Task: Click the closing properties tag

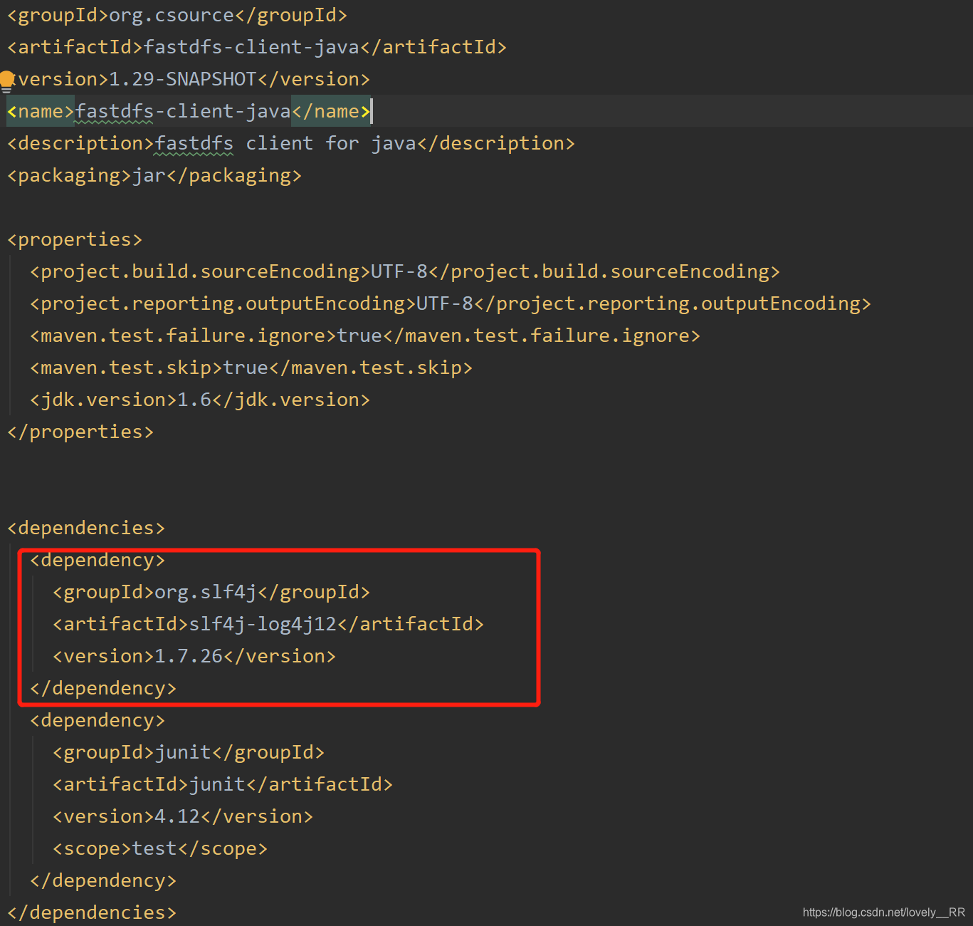Action: point(80,432)
